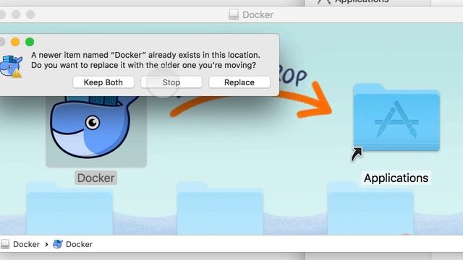Click the Docker app entry in path bar
Viewport: 463px width, 260px height.
pyautogui.click(x=72, y=244)
